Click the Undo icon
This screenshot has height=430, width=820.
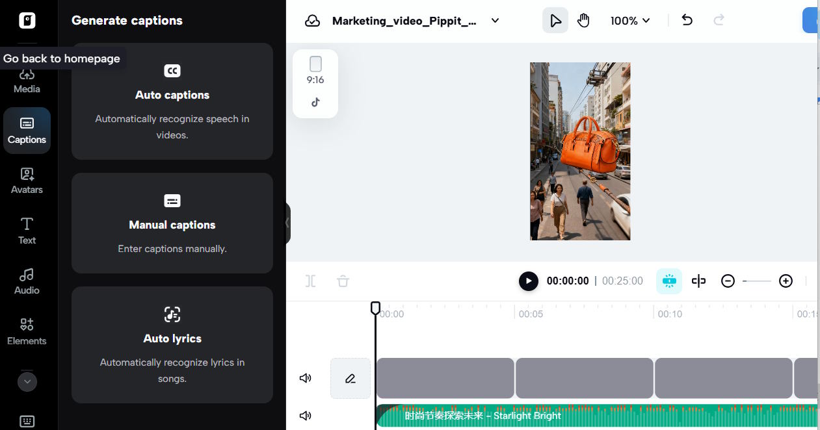pos(687,20)
